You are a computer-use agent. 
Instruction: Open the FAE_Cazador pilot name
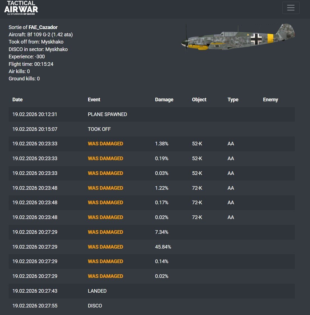click(43, 27)
